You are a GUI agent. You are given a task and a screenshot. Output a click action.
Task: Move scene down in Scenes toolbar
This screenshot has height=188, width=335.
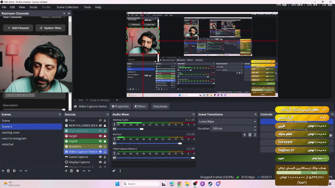(x=26, y=171)
